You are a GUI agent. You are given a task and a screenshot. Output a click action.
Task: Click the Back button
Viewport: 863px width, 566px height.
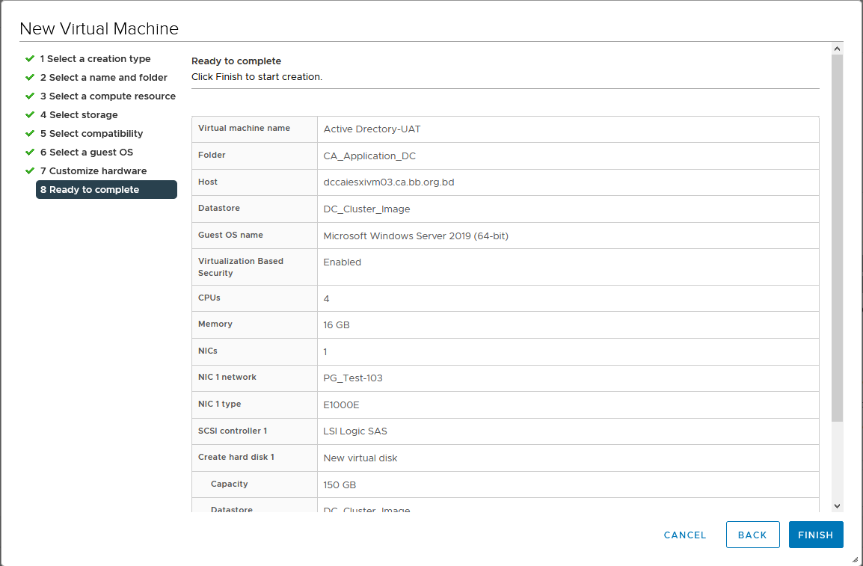(x=752, y=535)
